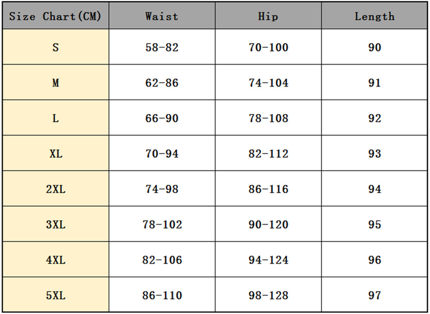Click the length value 94 for 2XL
This screenshot has width=430, height=314.
point(375,189)
